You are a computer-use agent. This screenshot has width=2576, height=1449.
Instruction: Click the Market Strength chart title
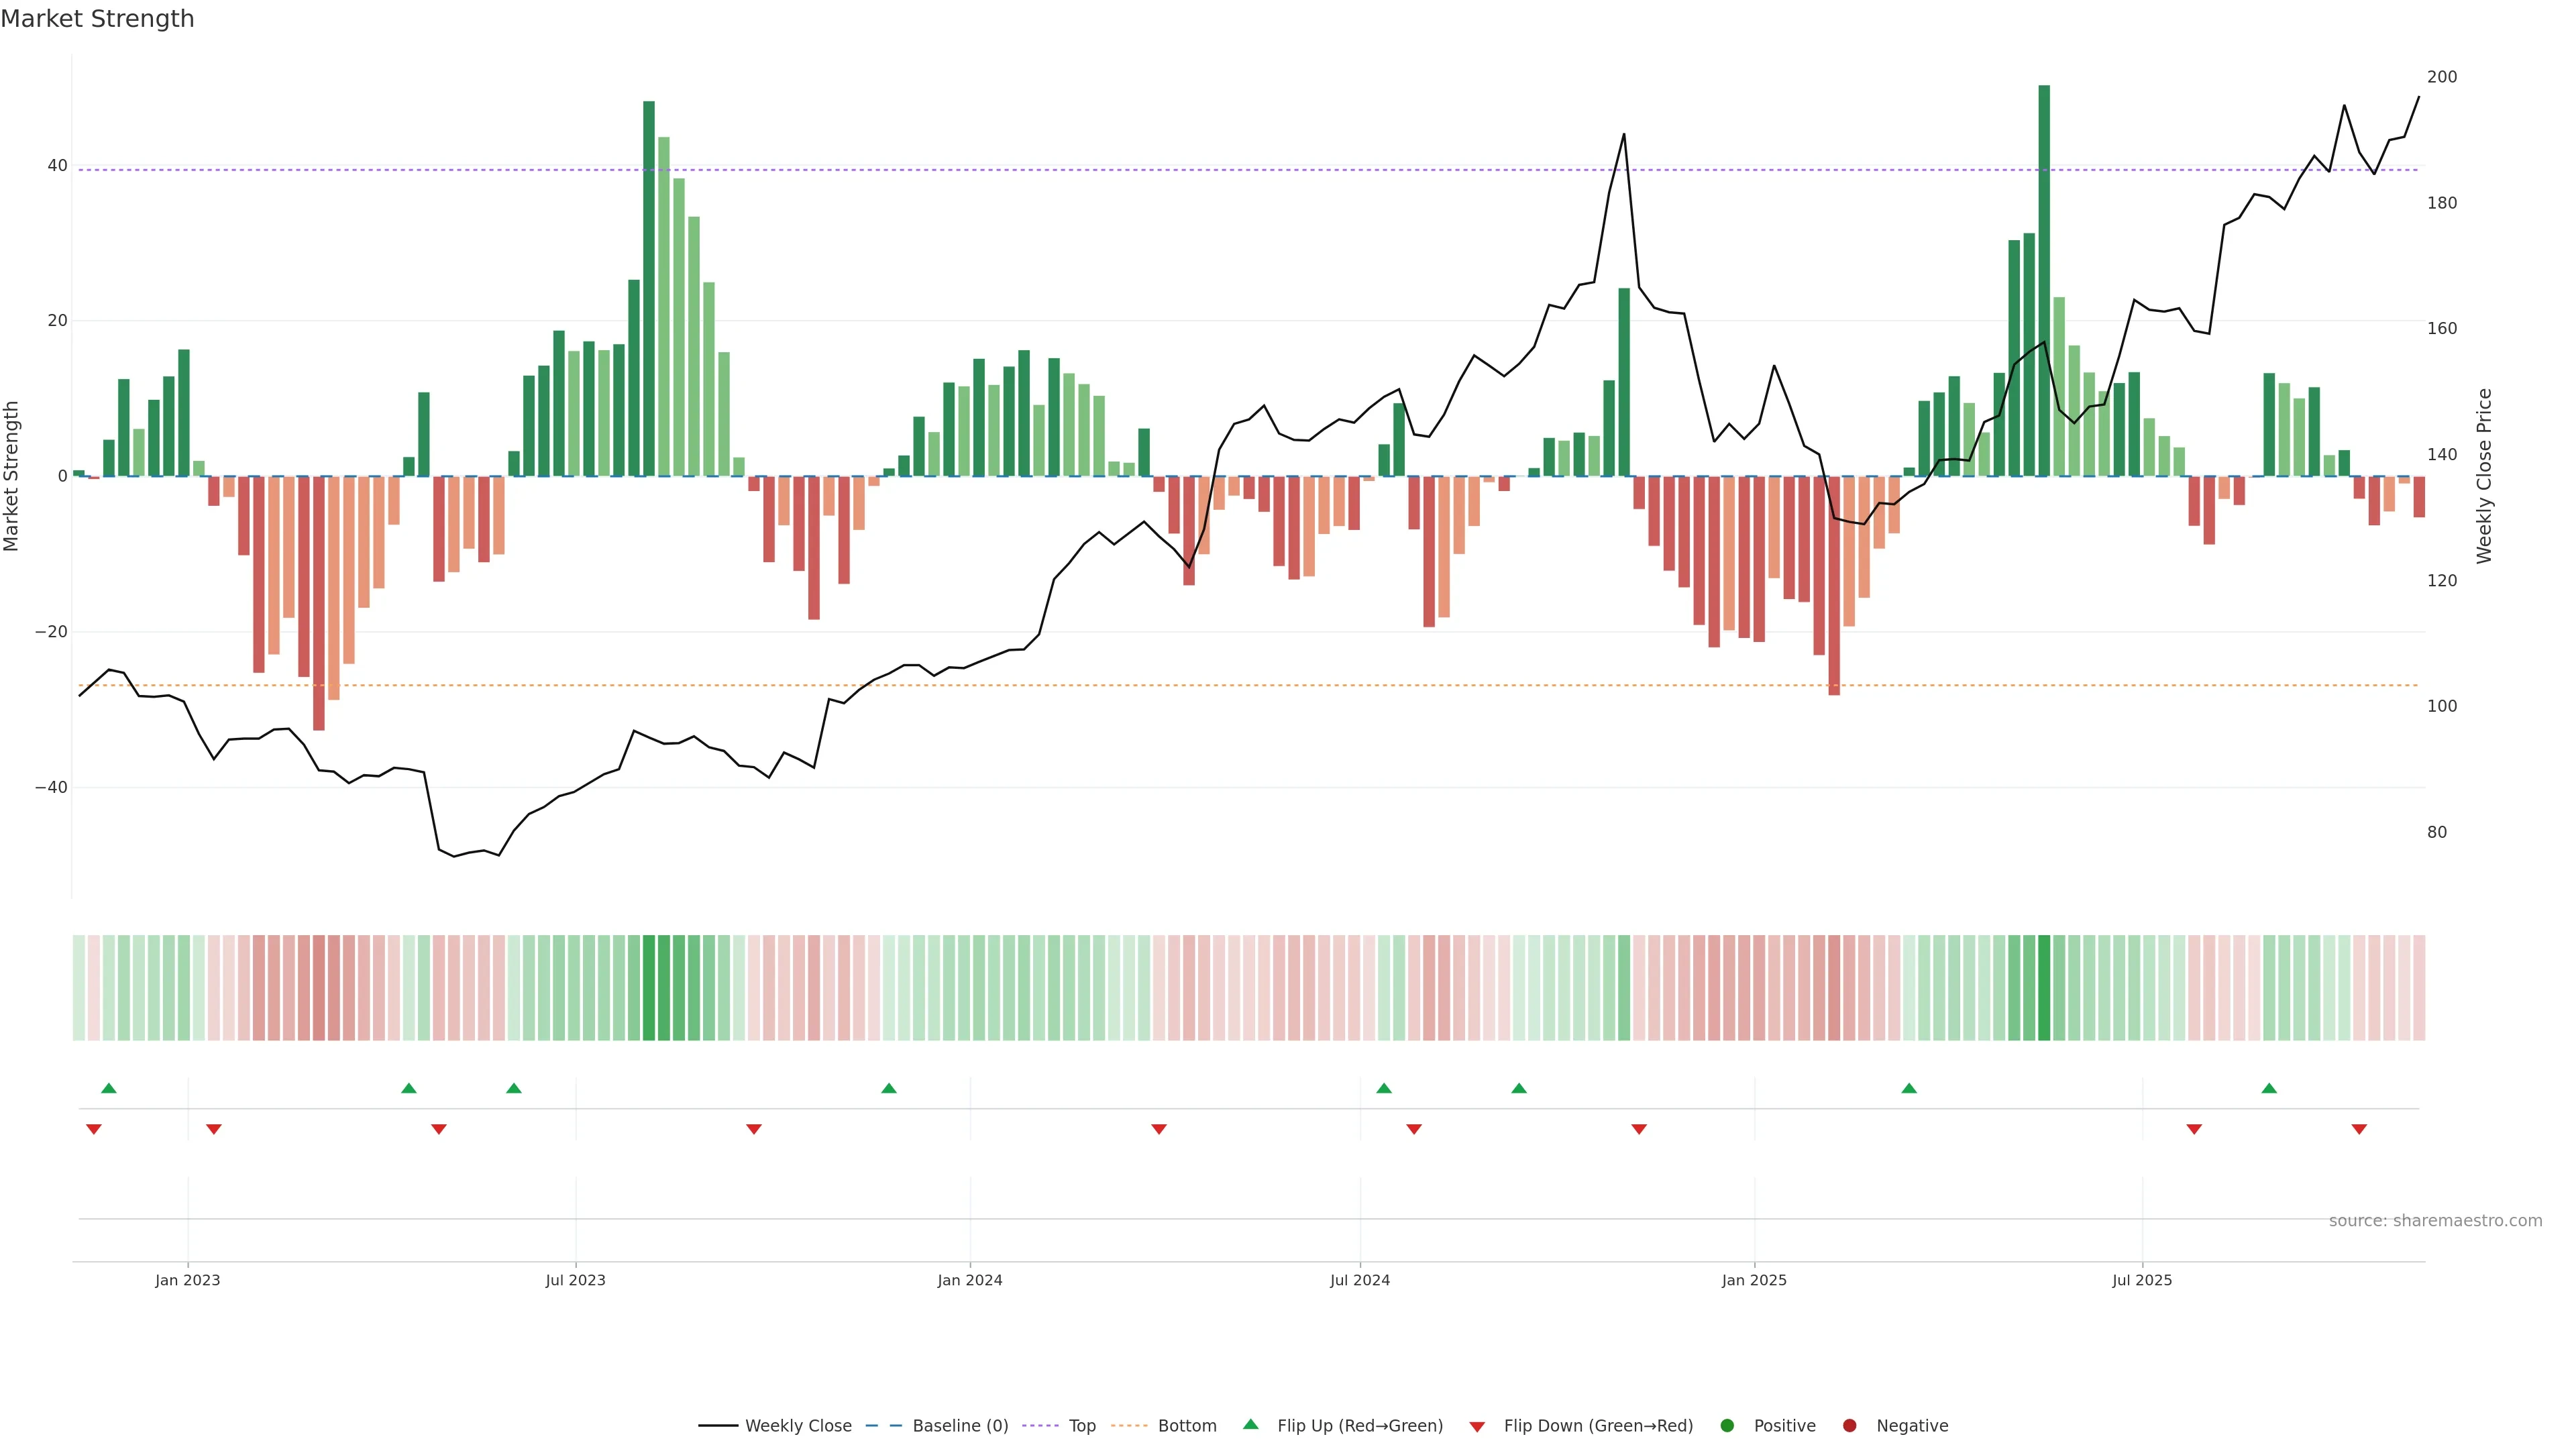[97, 19]
